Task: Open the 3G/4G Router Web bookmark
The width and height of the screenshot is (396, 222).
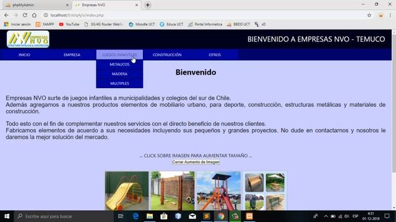Action: (103, 24)
